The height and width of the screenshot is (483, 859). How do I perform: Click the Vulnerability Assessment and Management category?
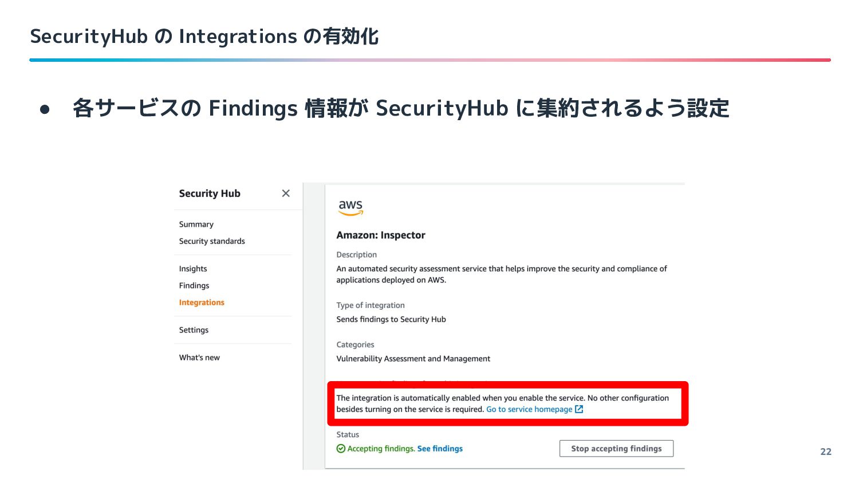pos(413,359)
